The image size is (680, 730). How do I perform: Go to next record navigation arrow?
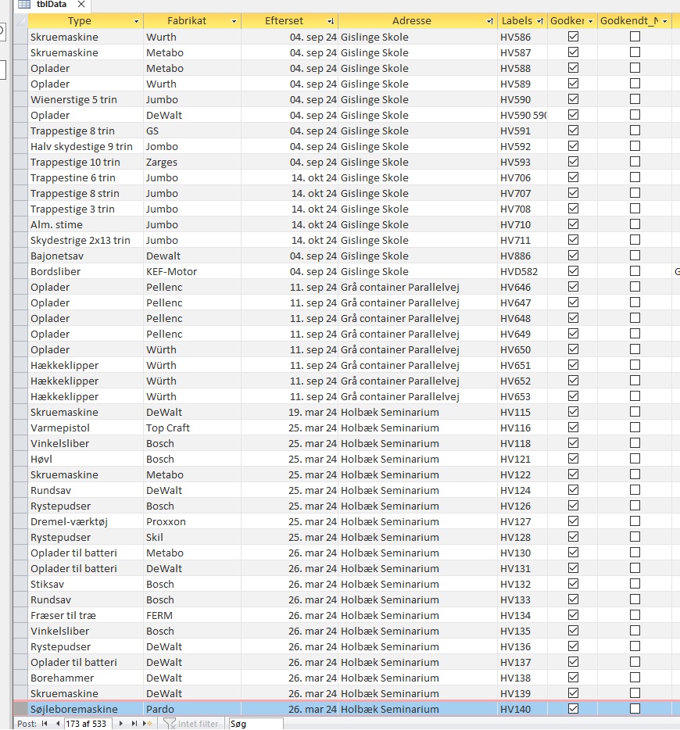tap(121, 724)
